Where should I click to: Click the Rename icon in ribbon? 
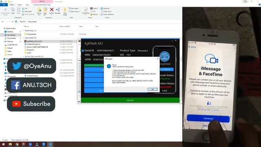click(x=58, y=10)
